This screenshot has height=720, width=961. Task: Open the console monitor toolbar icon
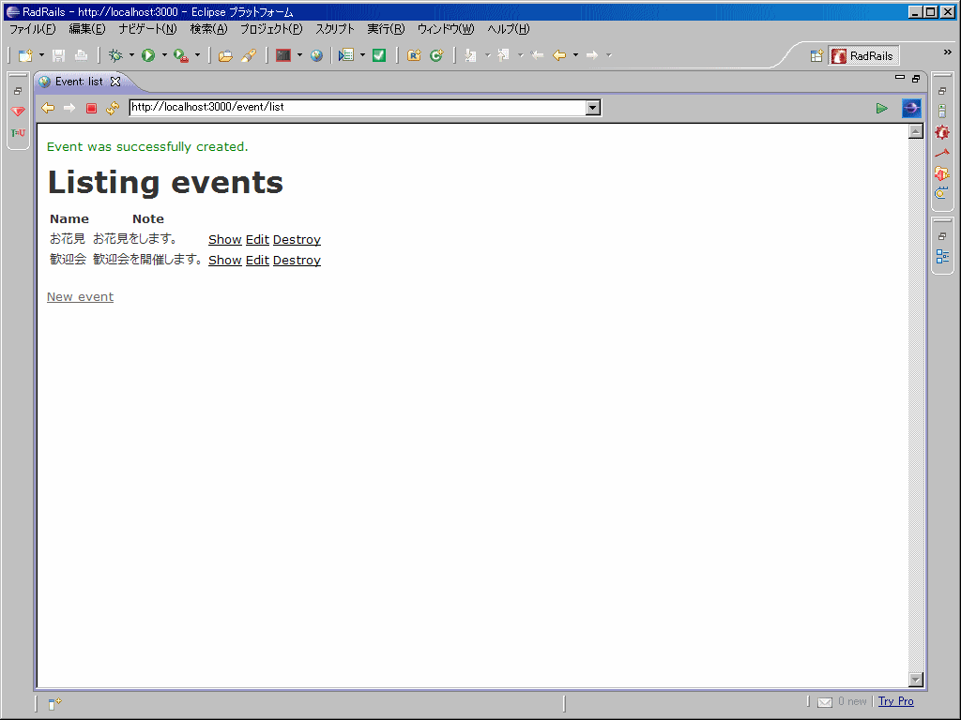coord(283,55)
